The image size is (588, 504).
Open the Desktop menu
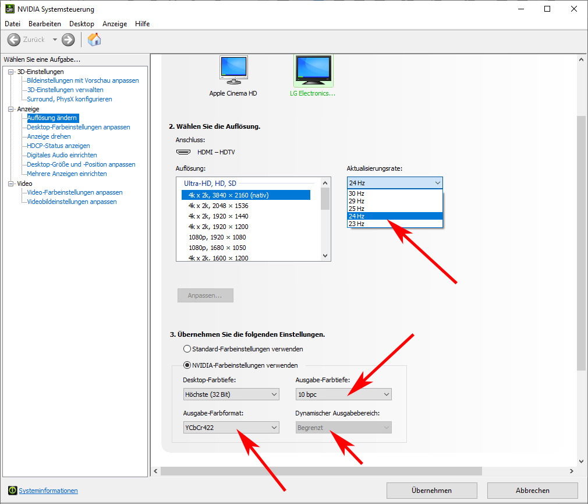pos(82,24)
